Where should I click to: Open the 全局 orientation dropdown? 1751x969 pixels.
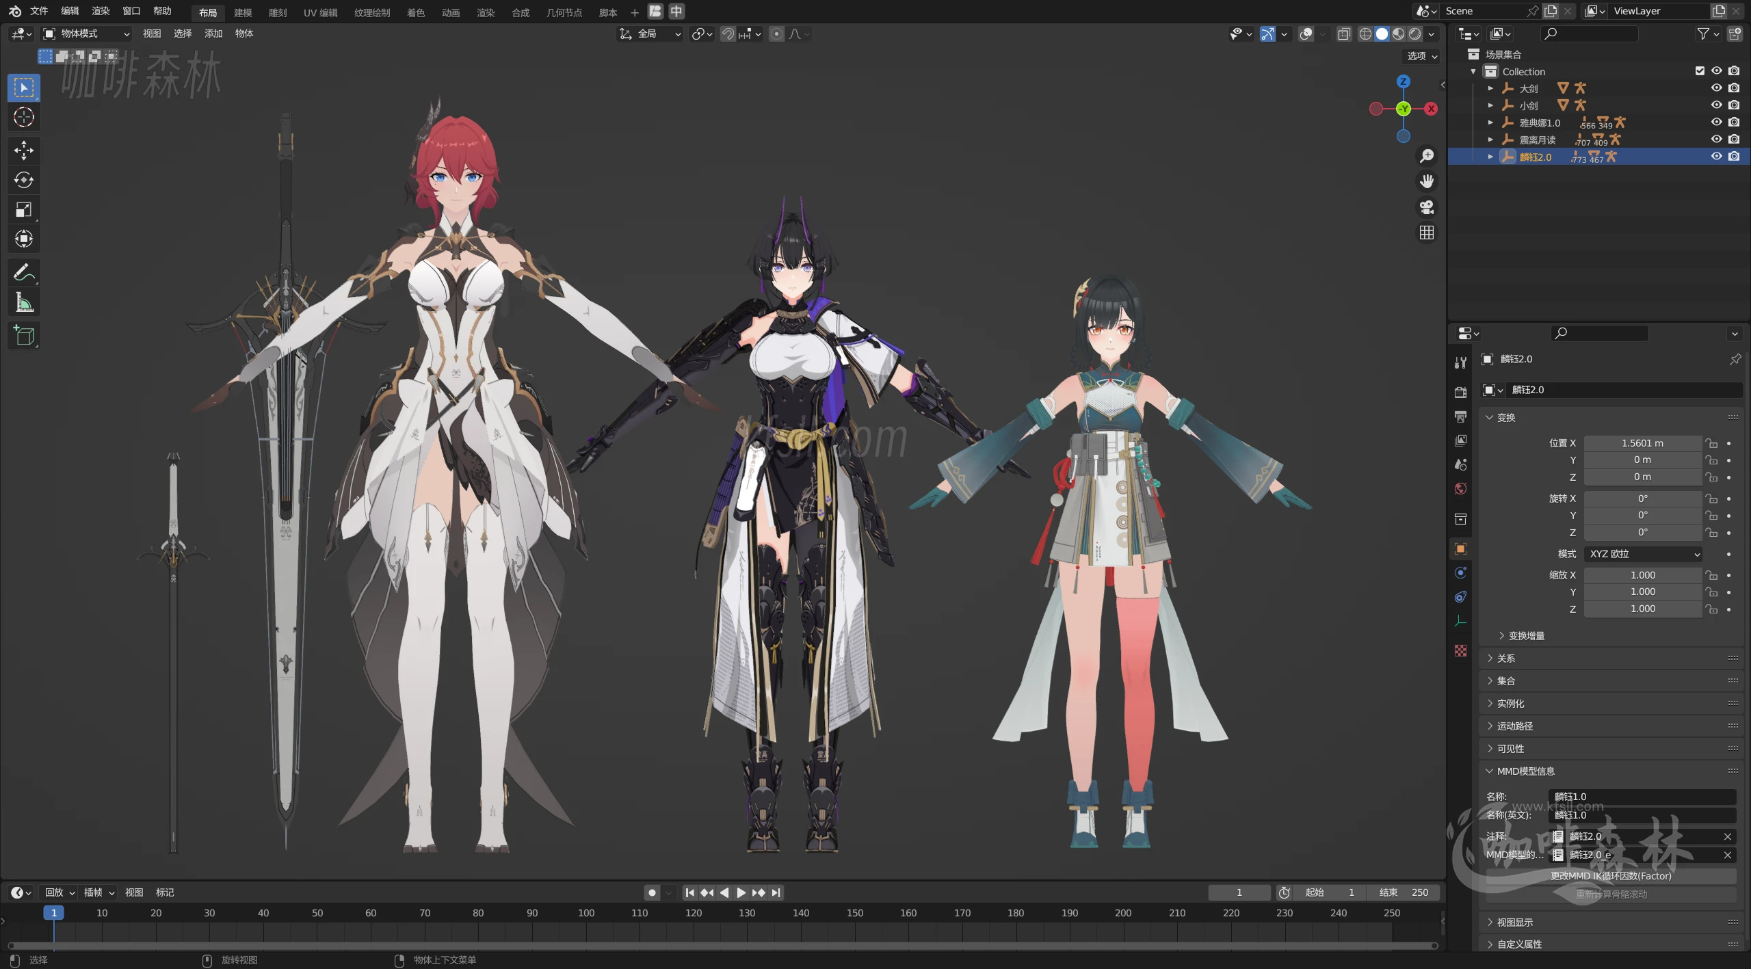click(650, 34)
